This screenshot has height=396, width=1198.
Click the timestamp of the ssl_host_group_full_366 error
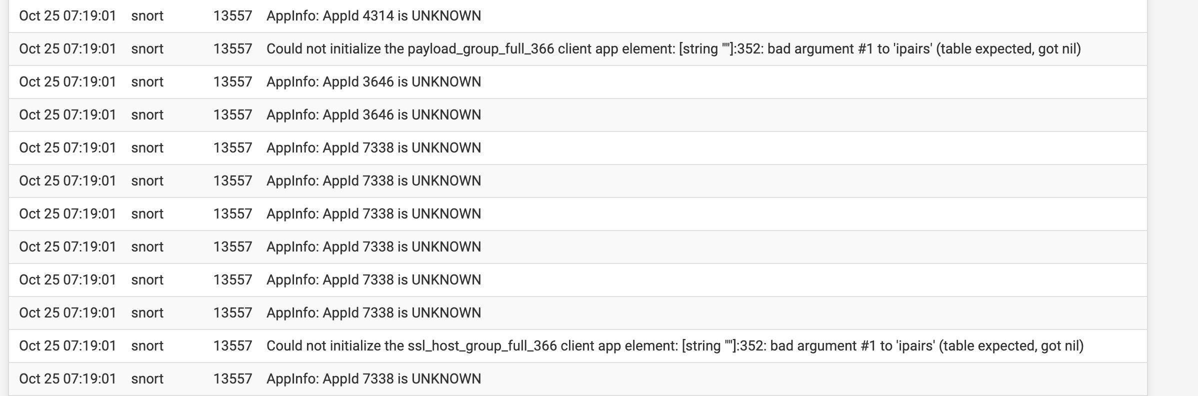pos(67,346)
